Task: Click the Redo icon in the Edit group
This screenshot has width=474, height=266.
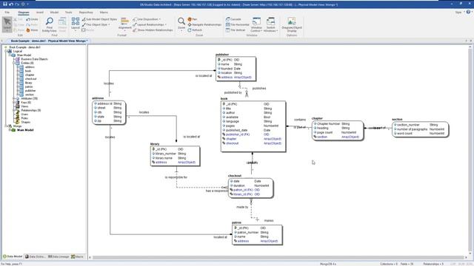Action: click(28, 24)
